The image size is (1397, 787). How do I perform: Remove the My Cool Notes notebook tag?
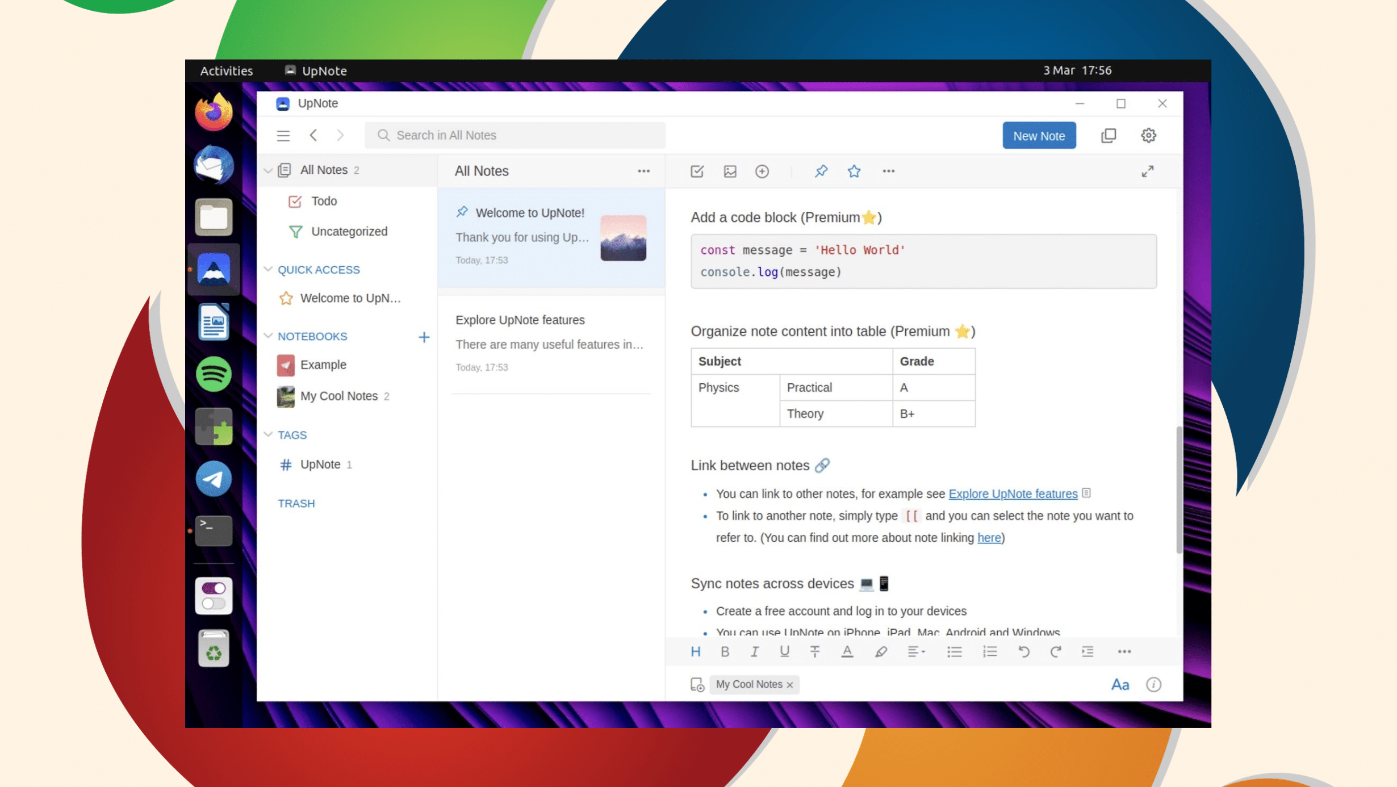pos(789,685)
